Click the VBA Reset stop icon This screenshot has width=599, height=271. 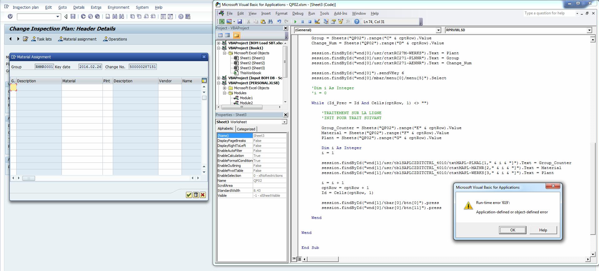point(310,22)
